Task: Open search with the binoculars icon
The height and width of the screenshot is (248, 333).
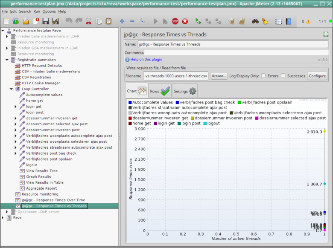Action: (255, 21)
